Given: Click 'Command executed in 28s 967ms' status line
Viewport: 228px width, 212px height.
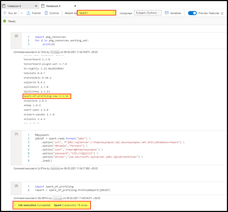Looking at the screenshot, I should coord(57,198).
